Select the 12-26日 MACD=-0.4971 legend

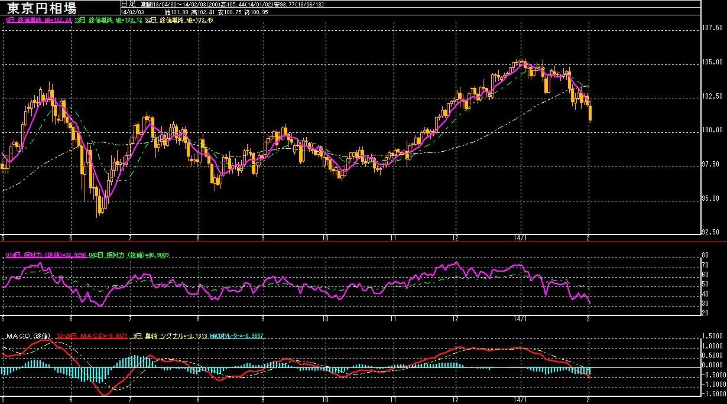(93, 336)
